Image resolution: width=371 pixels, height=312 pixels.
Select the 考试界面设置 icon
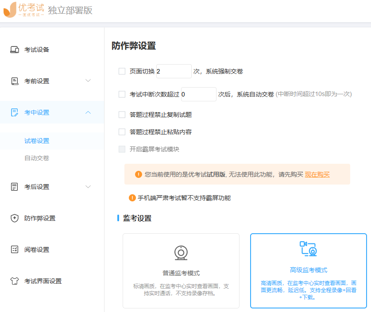(x=14, y=281)
